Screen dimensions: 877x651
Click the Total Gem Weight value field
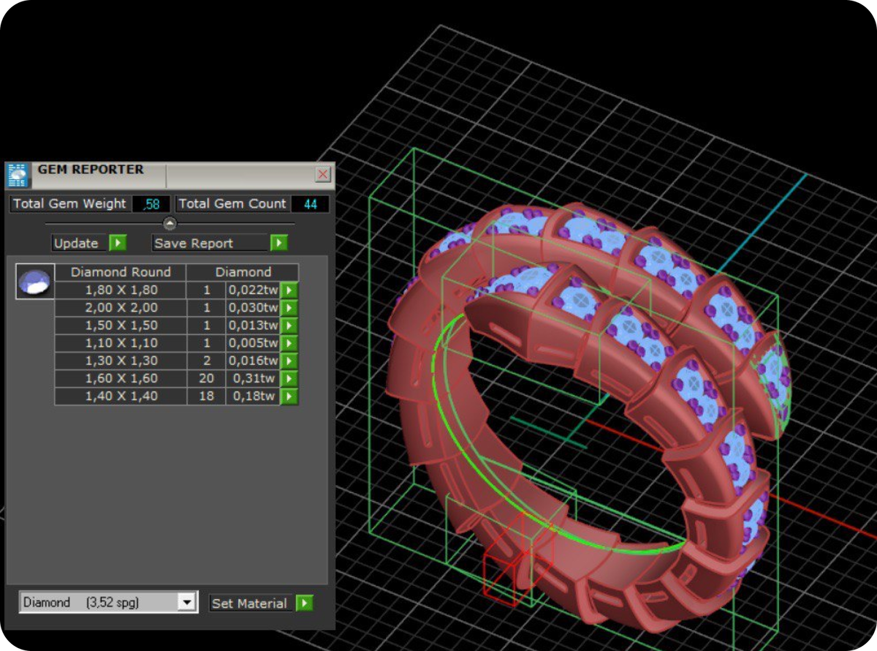(151, 204)
